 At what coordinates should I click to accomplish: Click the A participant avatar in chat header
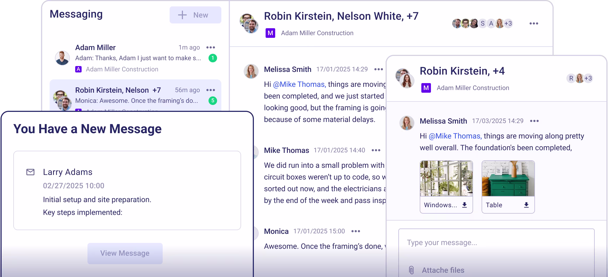[x=491, y=23]
